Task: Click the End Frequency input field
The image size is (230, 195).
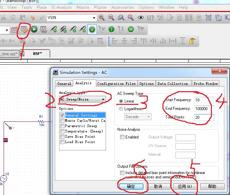Action: [x=204, y=108]
